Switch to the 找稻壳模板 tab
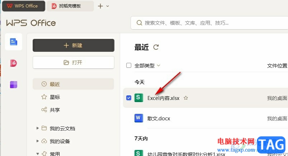The width and height of the screenshot is (288, 156). point(70,6)
